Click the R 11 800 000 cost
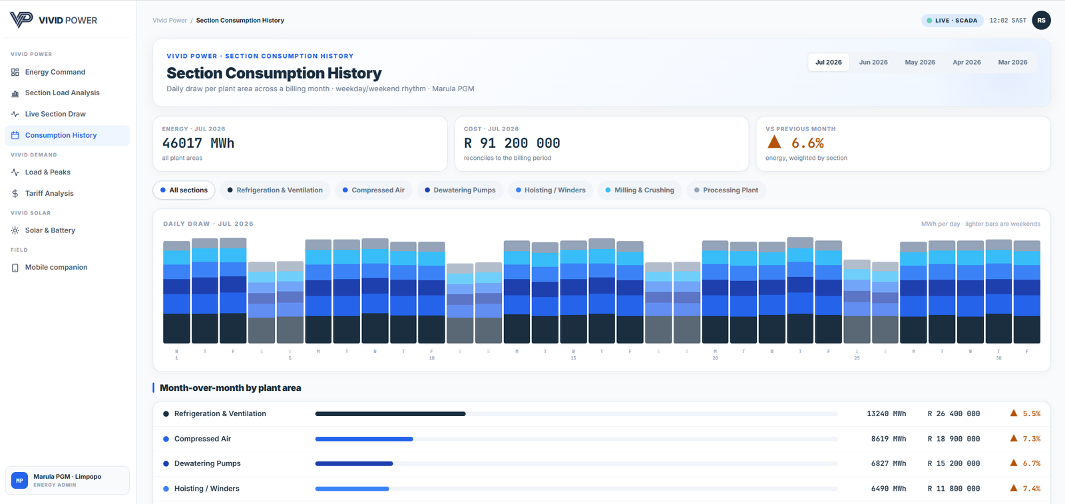The height and width of the screenshot is (504, 1065). coord(954,489)
